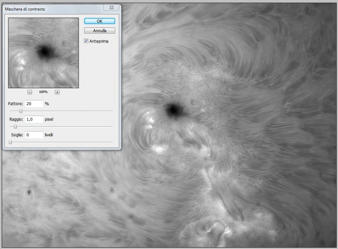Image resolution: width=338 pixels, height=249 pixels.
Task: Zoom in the preview with plus button
Action: tap(57, 92)
